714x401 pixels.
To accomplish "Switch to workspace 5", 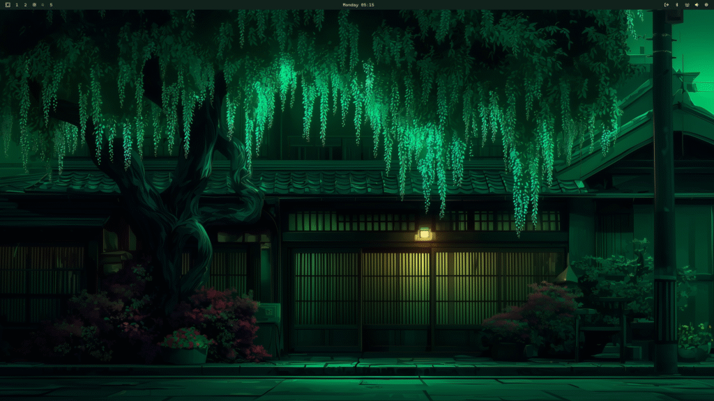I will [x=51, y=5].
